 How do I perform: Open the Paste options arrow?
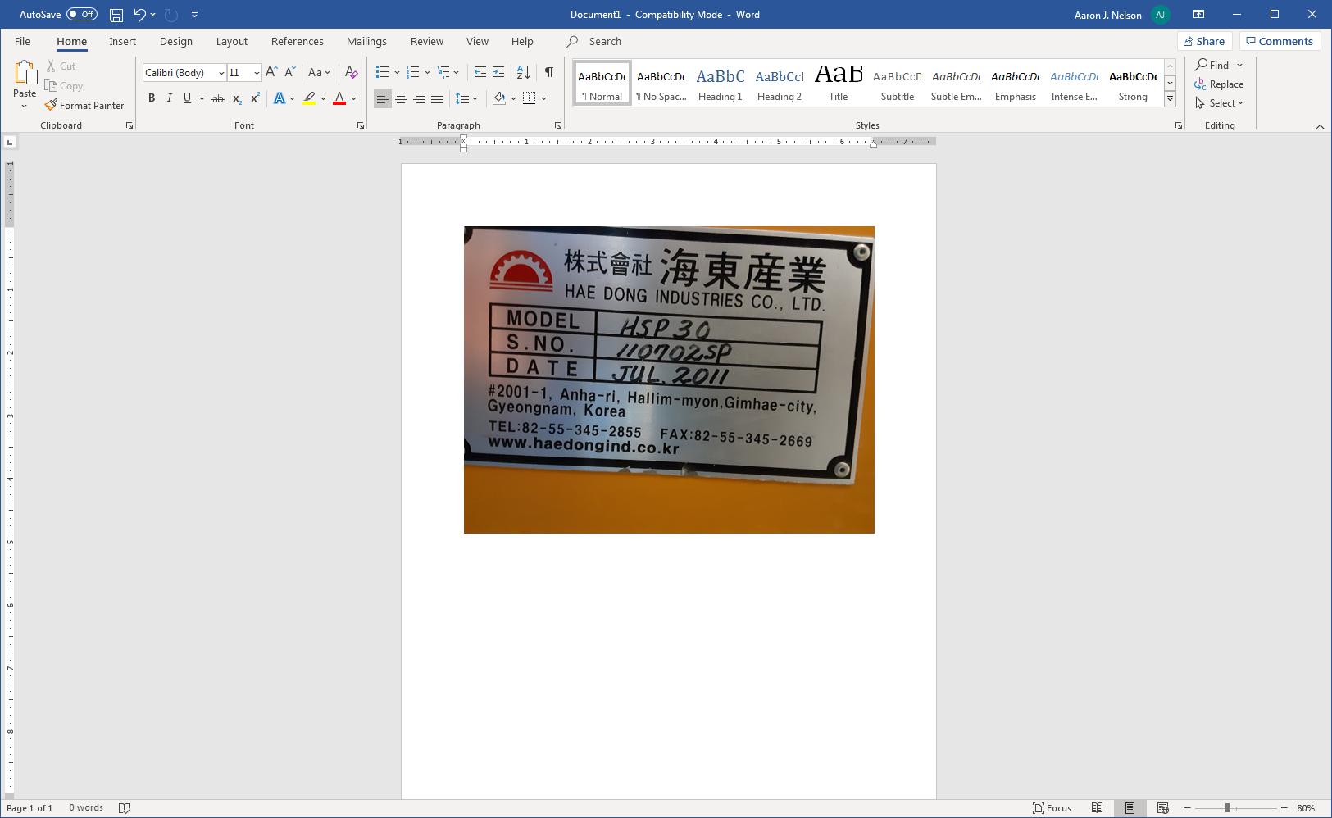(25, 107)
